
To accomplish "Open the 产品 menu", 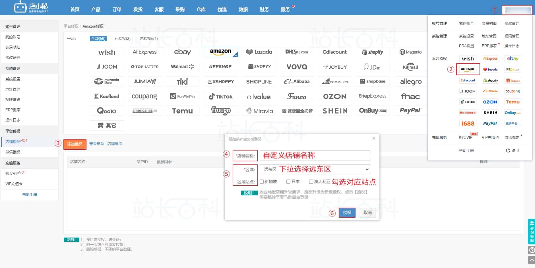I will (96, 9).
